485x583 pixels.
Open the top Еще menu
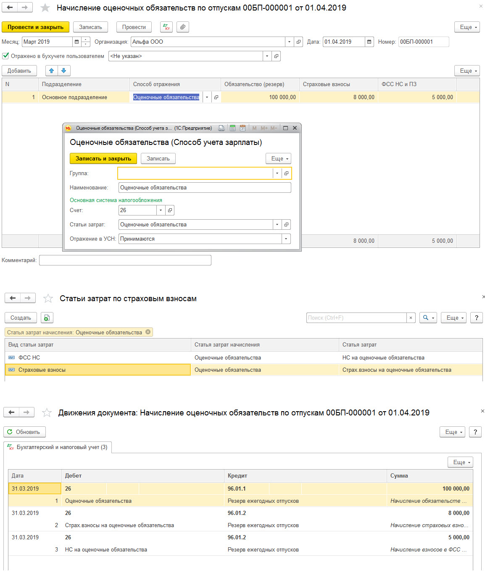click(467, 27)
